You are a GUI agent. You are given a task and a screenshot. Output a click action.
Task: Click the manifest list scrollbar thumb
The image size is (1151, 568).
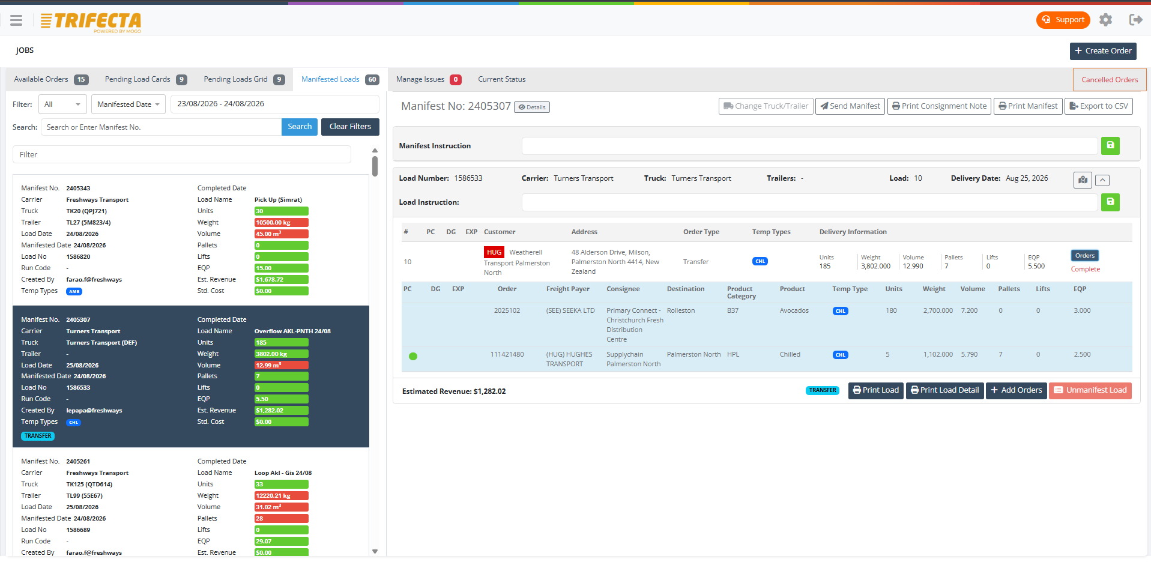[375, 166]
